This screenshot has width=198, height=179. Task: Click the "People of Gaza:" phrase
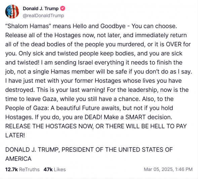click(x=27, y=108)
